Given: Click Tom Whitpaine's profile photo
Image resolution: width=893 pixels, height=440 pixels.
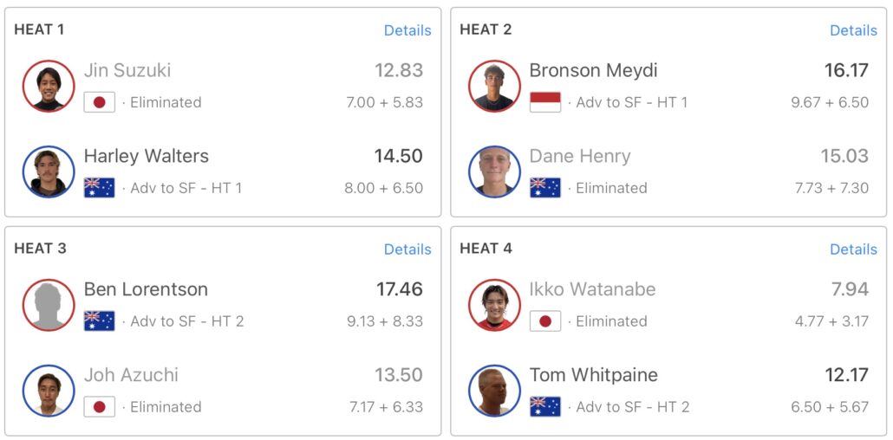Looking at the screenshot, I should coord(494,391).
